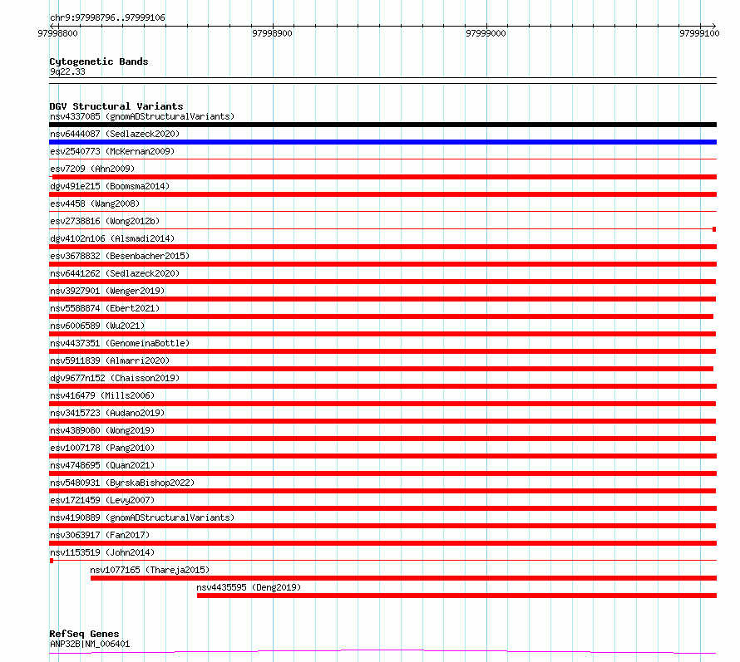Click variant nsv3415723 (Audano2019)

[x=107, y=413]
